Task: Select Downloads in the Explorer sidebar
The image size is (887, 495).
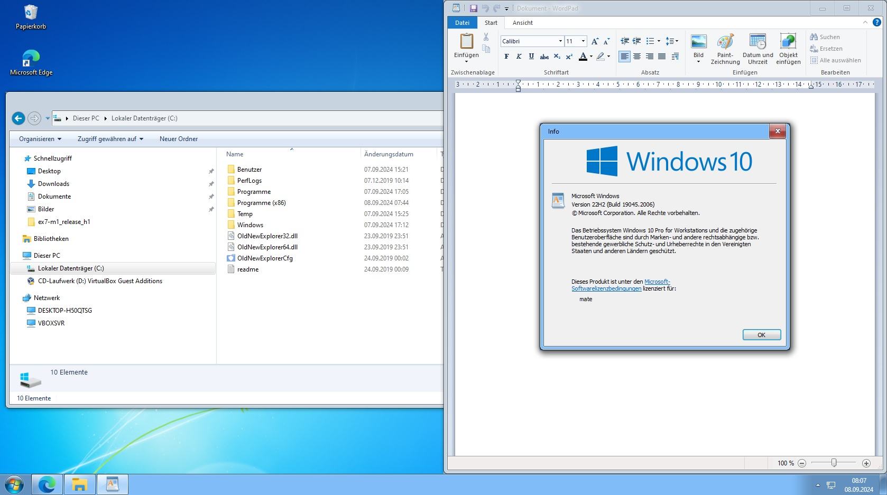Action: (53, 184)
